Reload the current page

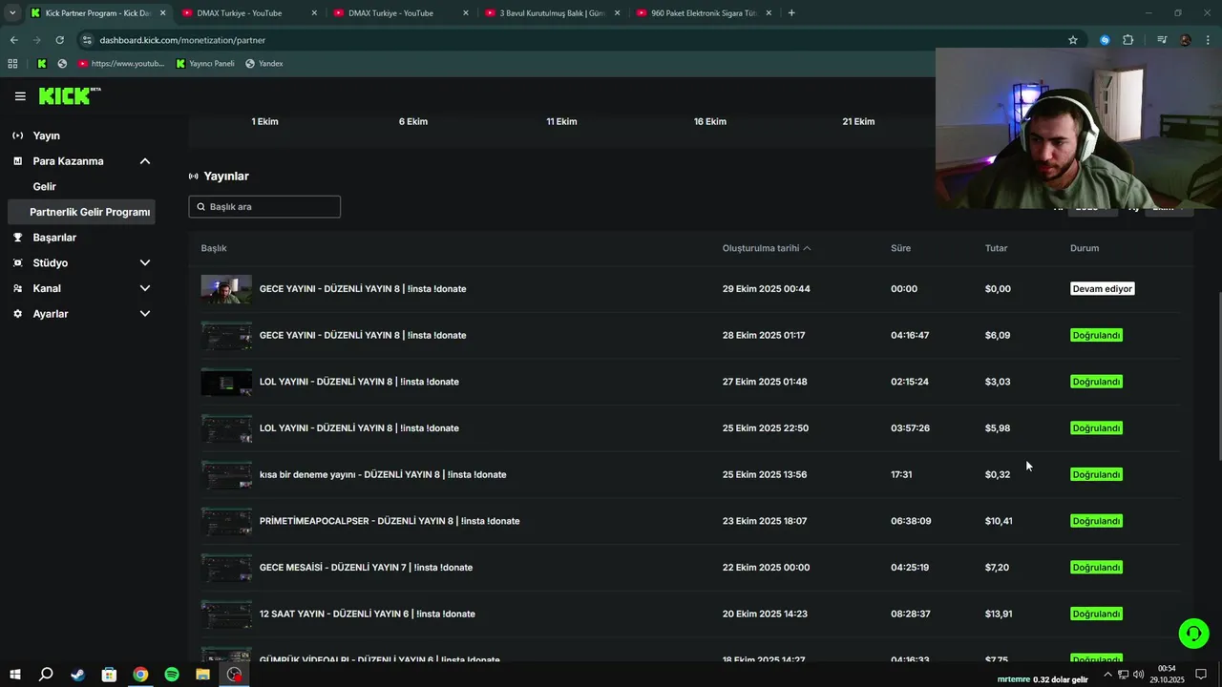point(59,40)
